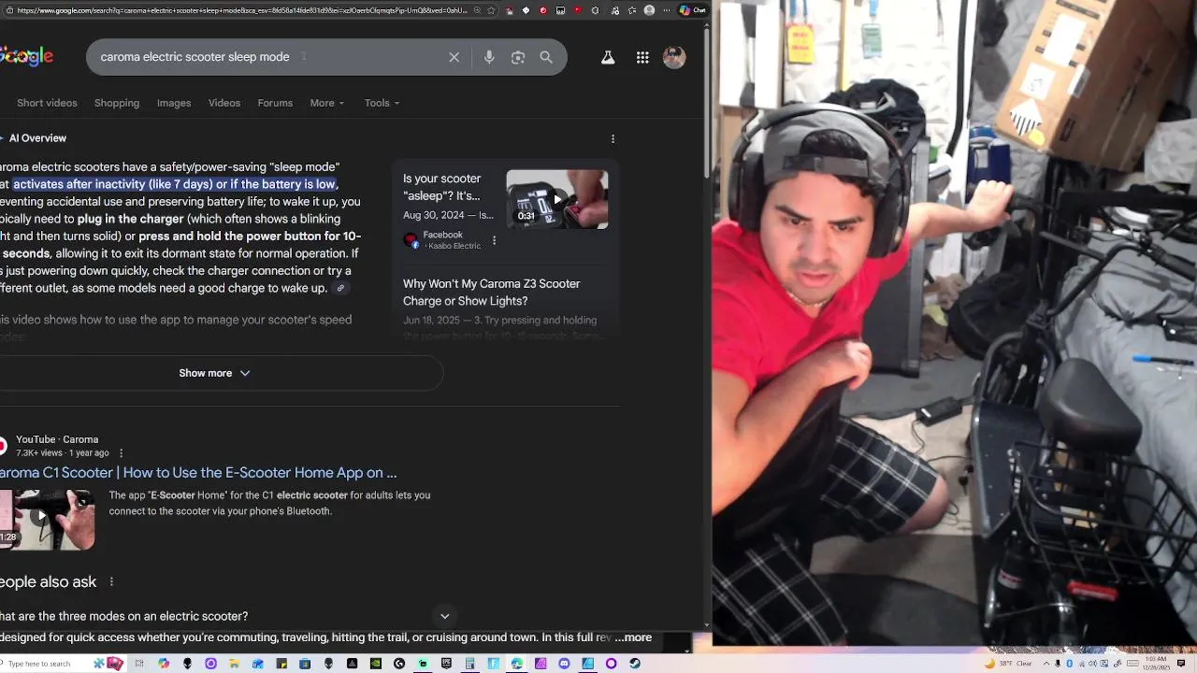Viewport: 1197px width, 673px height.
Task: Click the browser address bar URL
Action: pyautogui.click(x=241, y=10)
